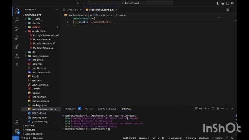Go to line via Ln 2, Col 28

[x=130, y=138]
